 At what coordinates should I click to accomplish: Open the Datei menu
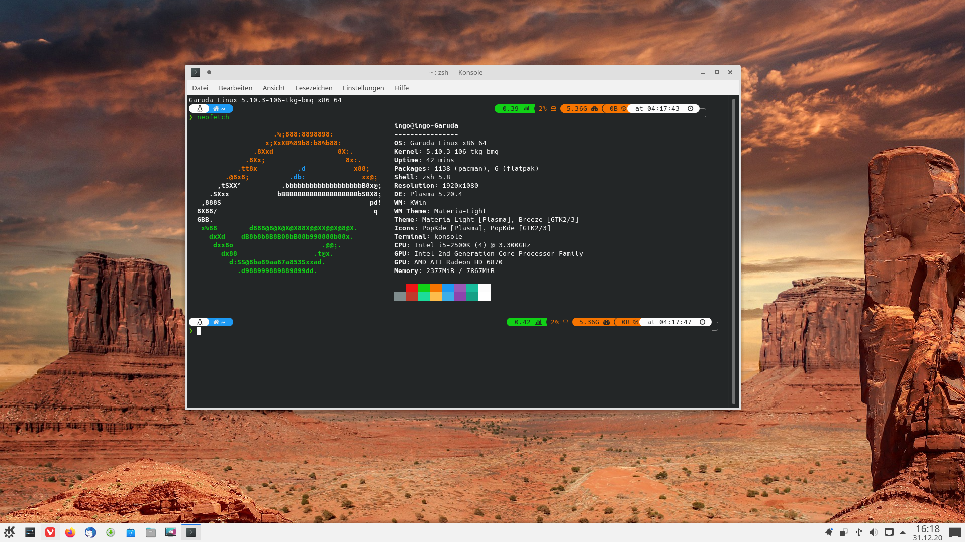point(200,88)
